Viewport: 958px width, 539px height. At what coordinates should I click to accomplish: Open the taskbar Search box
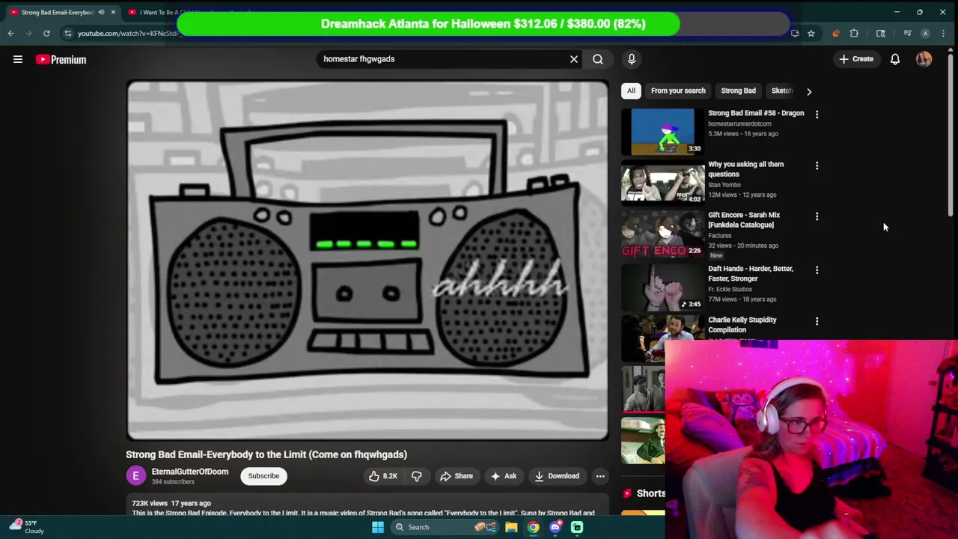[x=446, y=527]
